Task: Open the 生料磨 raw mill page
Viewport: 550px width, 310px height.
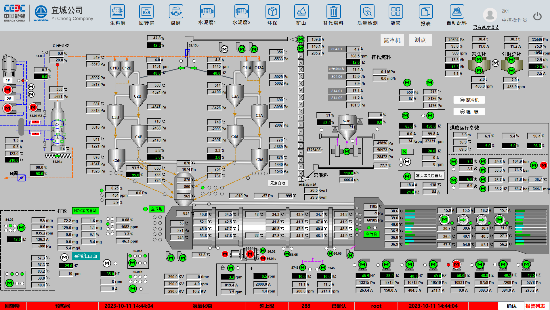Action: coord(118,15)
